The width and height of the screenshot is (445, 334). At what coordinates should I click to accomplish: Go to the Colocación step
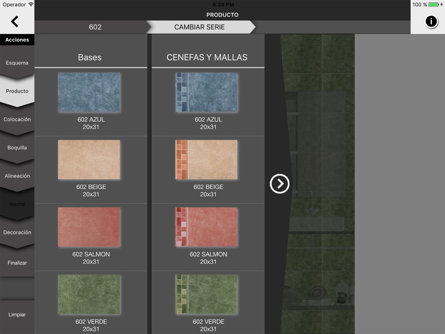17,119
